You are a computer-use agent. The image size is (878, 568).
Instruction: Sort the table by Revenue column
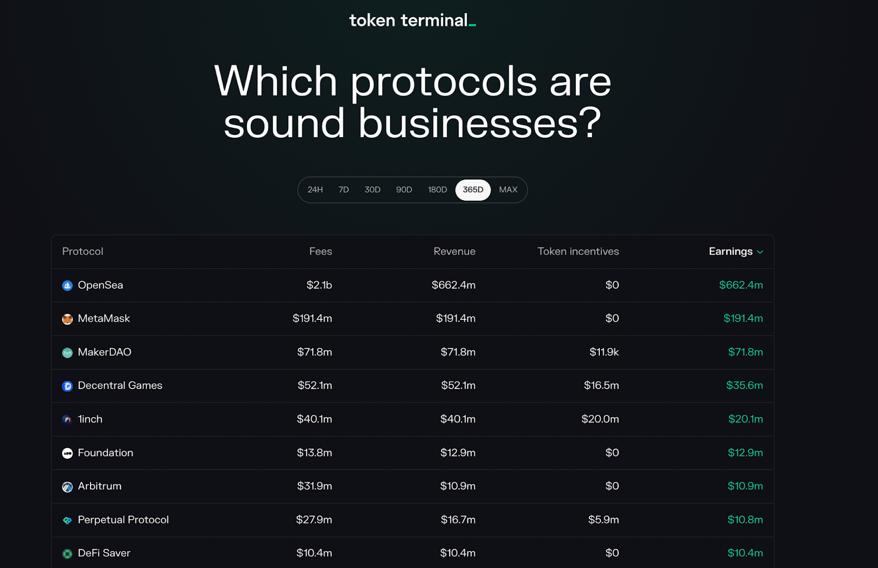(454, 251)
